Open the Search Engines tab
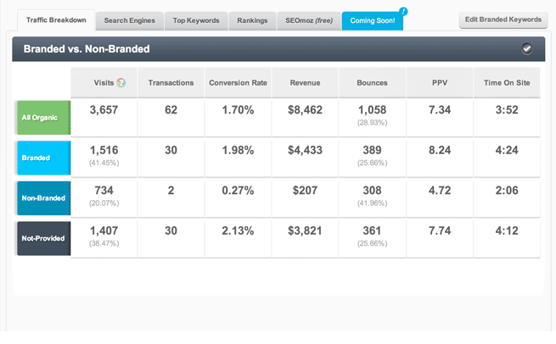Image resolution: width=556 pixels, height=344 pixels. coord(129,20)
